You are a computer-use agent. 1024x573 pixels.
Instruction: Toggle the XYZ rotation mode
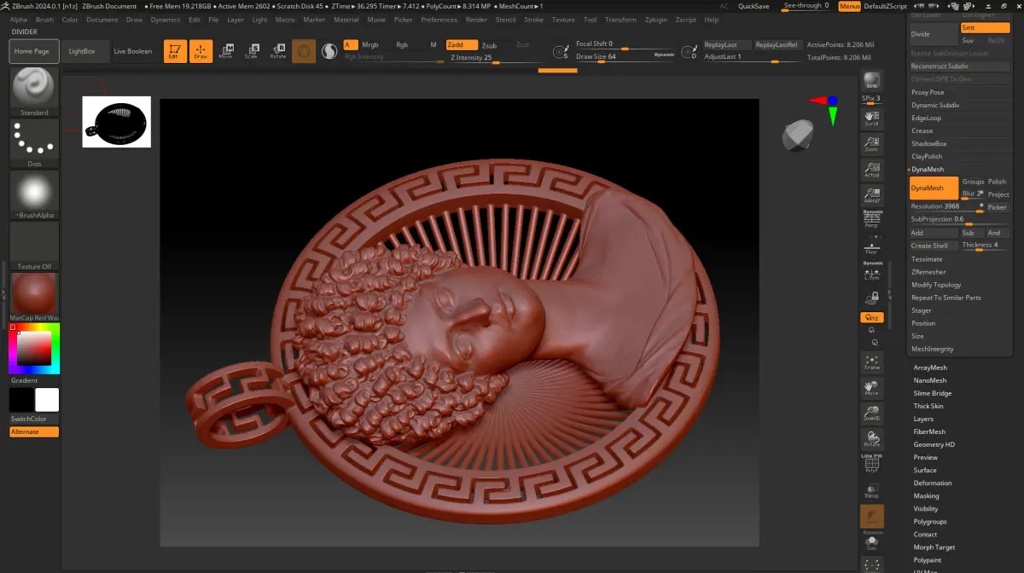(872, 317)
